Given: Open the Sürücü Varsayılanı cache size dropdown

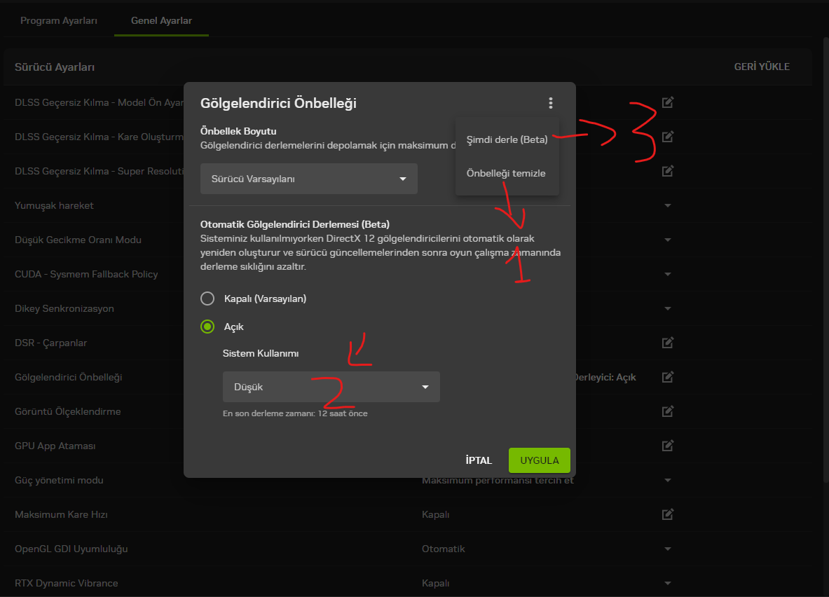Looking at the screenshot, I should coord(309,179).
